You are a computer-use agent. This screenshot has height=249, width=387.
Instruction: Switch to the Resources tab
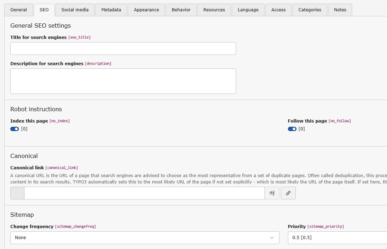point(214,10)
